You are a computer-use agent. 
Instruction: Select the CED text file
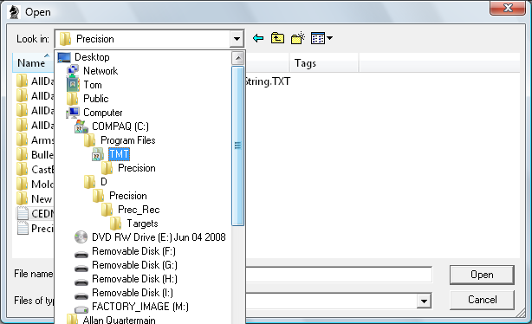pyautogui.click(x=35, y=214)
